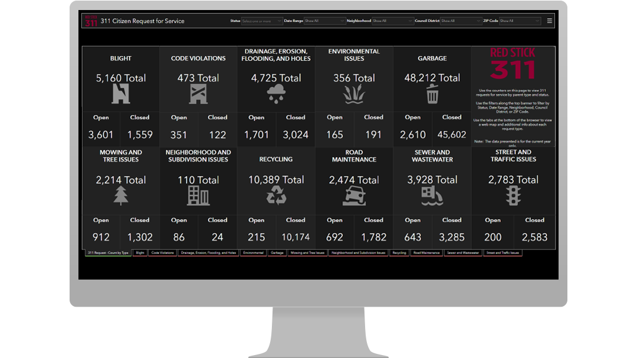
Task: Click Environmental Issues open count 165
Action: point(335,135)
